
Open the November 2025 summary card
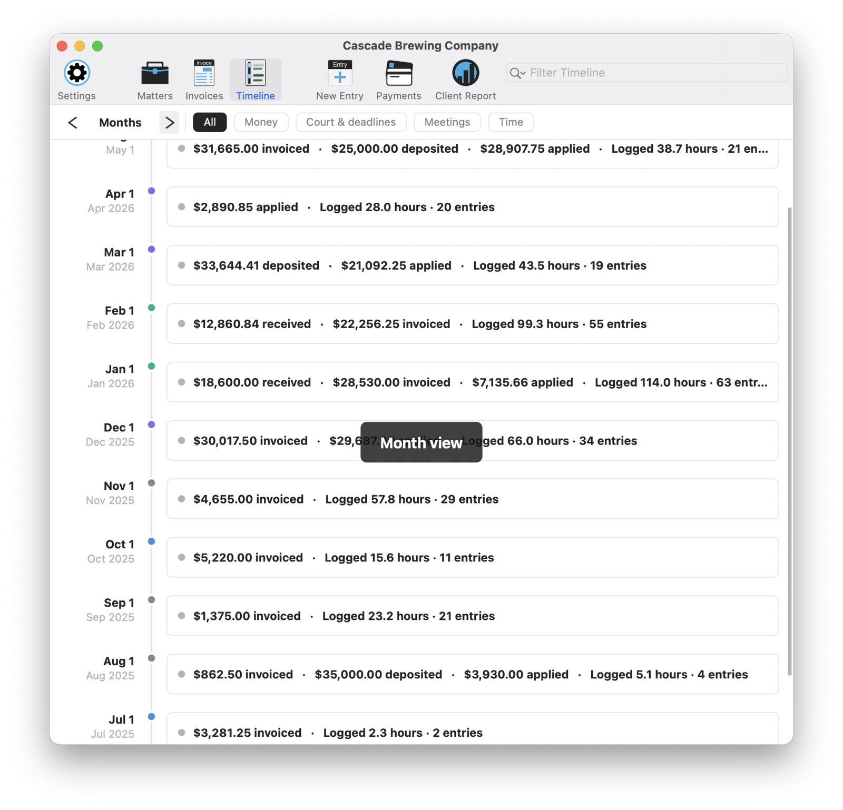click(x=473, y=499)
